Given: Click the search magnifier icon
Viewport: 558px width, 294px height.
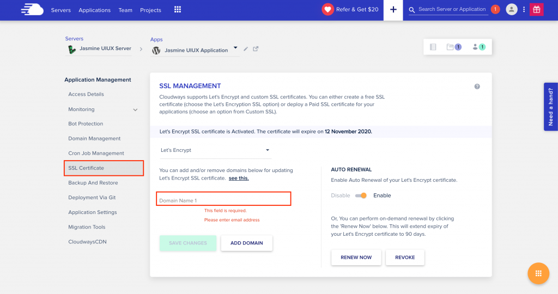Looking at the screenshot, I should point(412,10).
